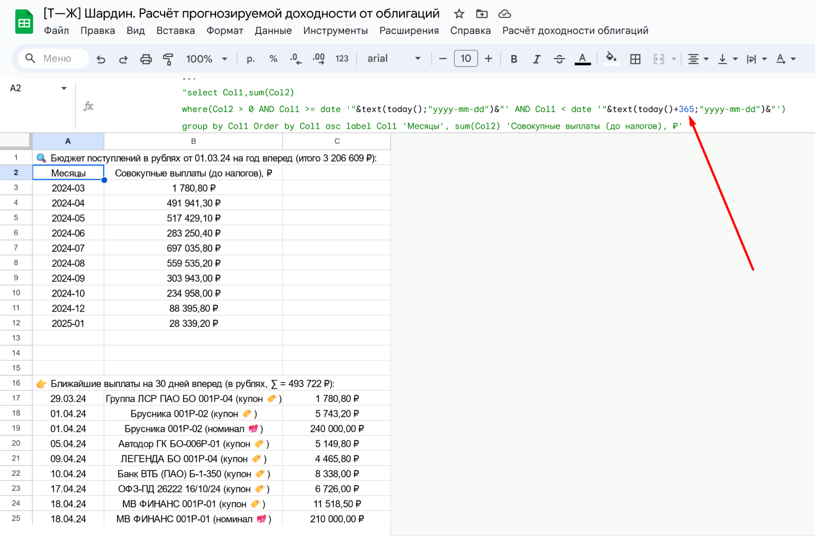The height and width of the screenshot is (536, 815).
Task: Open fill color picker
Action: pos(611,59)
